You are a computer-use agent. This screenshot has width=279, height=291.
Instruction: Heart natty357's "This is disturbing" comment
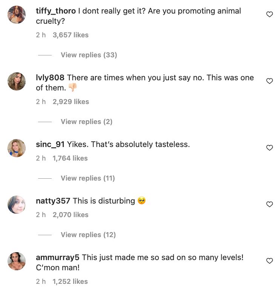[x=270, y=204]
